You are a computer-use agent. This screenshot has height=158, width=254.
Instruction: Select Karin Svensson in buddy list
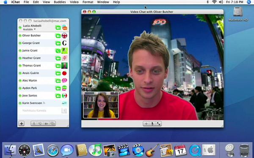(x=43, y=103)
